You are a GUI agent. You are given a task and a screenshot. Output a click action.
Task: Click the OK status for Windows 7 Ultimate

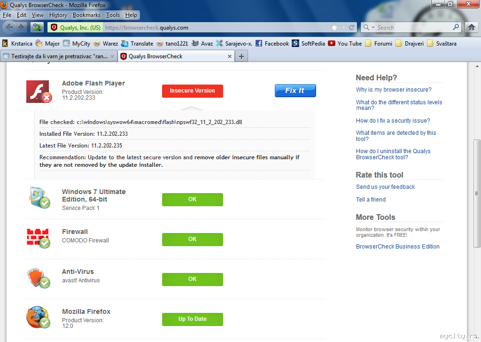(192, 199)
